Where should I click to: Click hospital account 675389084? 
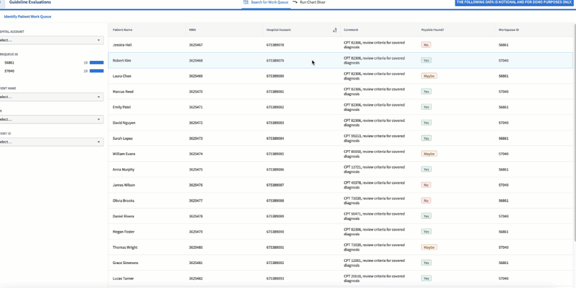coord(275,138)
